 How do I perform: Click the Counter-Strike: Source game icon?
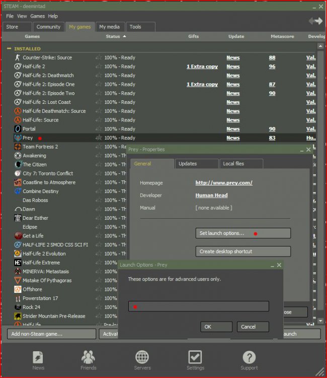[18, 57]
